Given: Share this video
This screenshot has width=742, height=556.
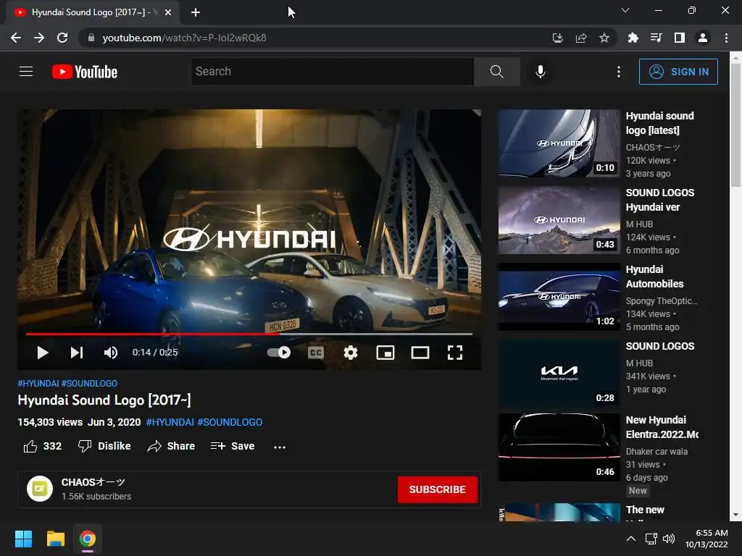Looking at the screenshot, I should tap(171, 446).
